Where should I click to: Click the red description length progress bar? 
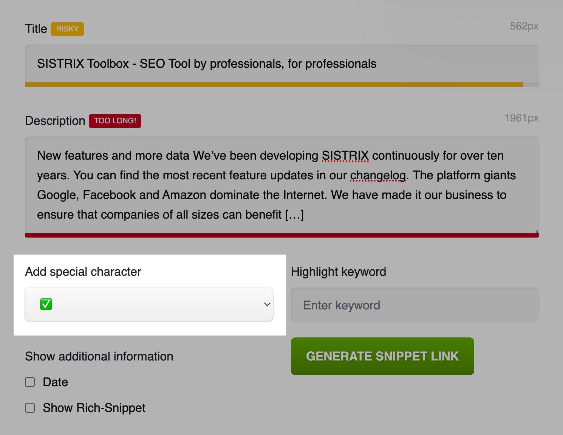pos(281,235)
